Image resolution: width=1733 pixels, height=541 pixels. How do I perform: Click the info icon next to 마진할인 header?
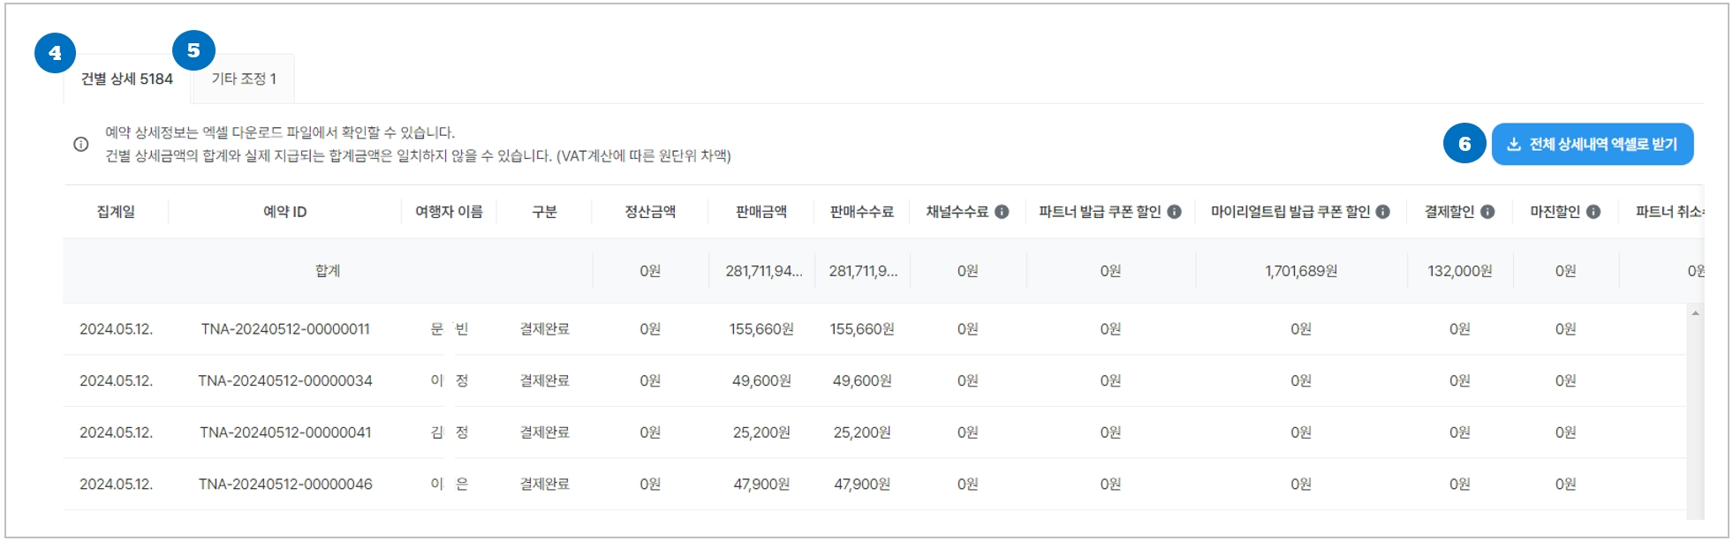[1592, 212]
